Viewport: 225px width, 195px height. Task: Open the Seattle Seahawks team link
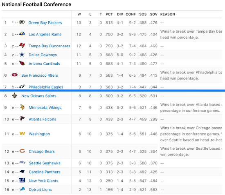tap(45, 163)
